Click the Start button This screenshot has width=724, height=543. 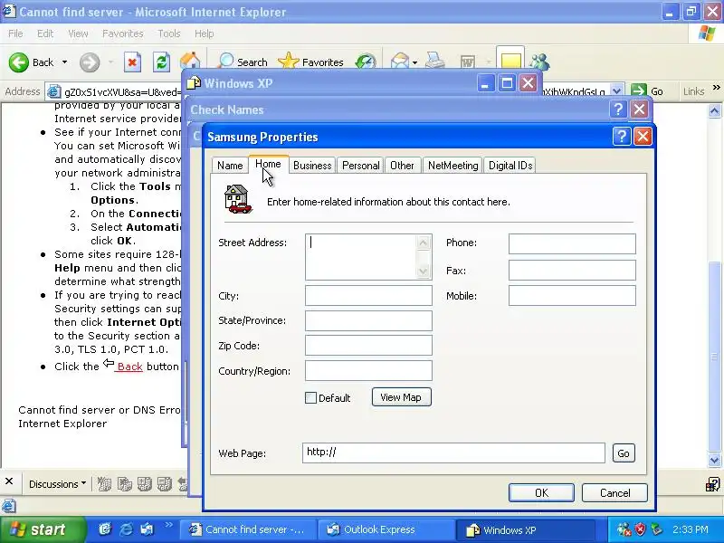point(43,529)
